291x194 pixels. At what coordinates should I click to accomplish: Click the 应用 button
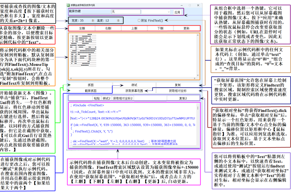pos(177,12)
